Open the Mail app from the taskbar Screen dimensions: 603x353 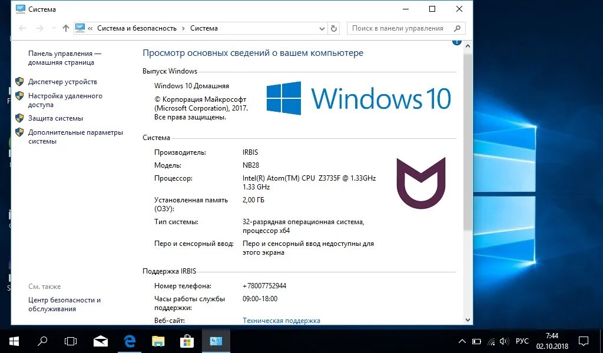[x=100, y=341]
